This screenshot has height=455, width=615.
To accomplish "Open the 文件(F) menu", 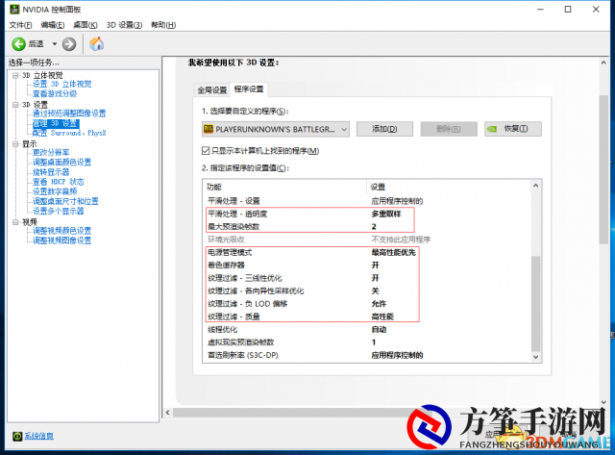I will click(20, 25).
